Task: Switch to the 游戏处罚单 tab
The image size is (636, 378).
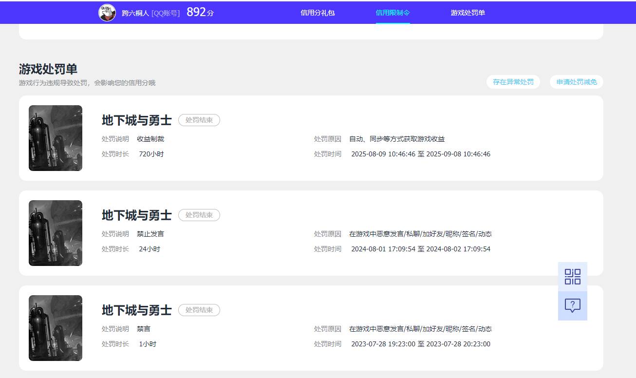Action: click(x=468, y=12)
